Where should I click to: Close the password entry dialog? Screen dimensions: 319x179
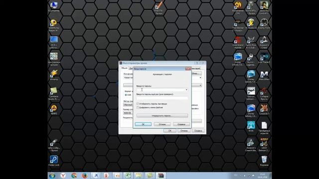click(x=188, y=69)
